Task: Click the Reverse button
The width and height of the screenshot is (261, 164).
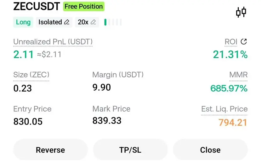Action: 50,150
